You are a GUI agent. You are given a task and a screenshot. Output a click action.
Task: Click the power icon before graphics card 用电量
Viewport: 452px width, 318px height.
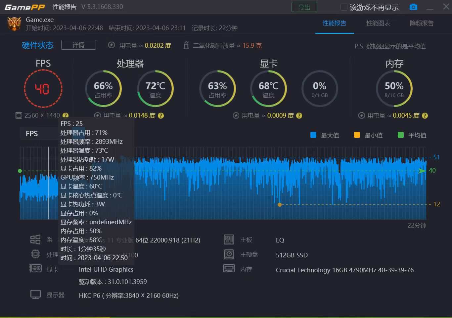(x=236, y=116)
